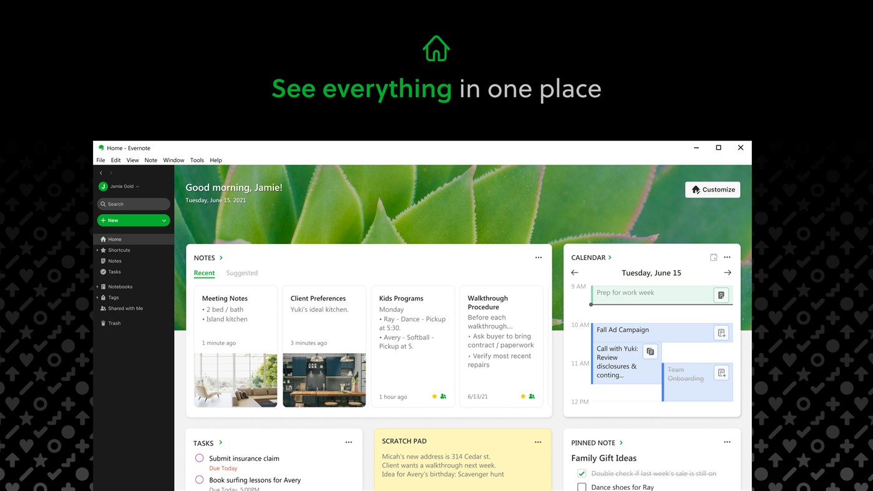This screenshot has height=491, width=873.
Task: Open the Tools menu
Action: [197, 160]
